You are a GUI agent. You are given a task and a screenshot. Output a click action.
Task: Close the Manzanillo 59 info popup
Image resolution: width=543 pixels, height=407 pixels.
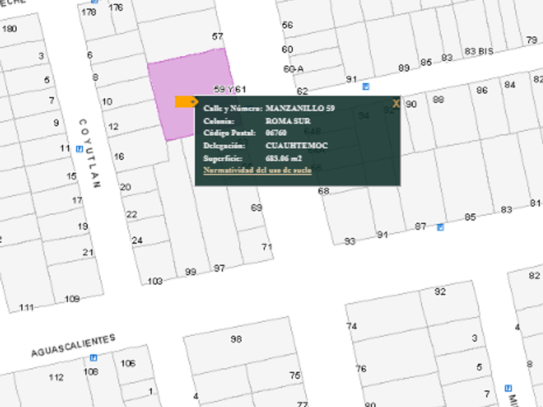tap(396, 103)
